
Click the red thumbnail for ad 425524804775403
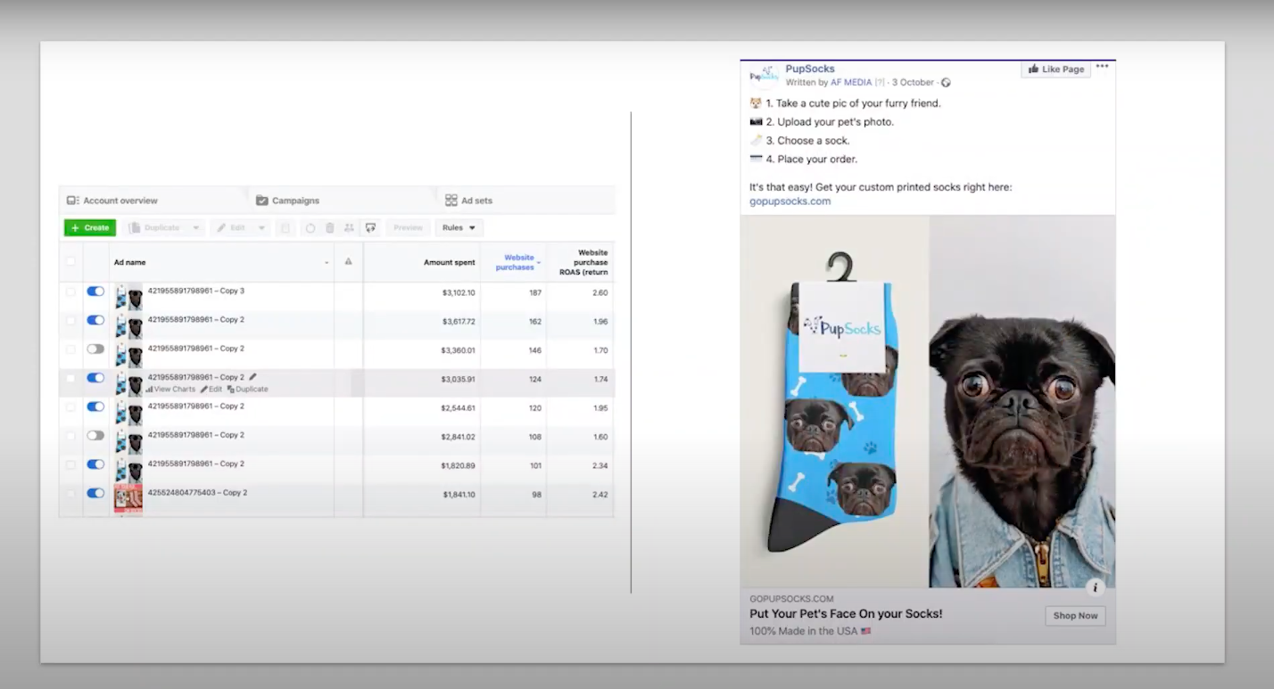(x=128, y=498)
